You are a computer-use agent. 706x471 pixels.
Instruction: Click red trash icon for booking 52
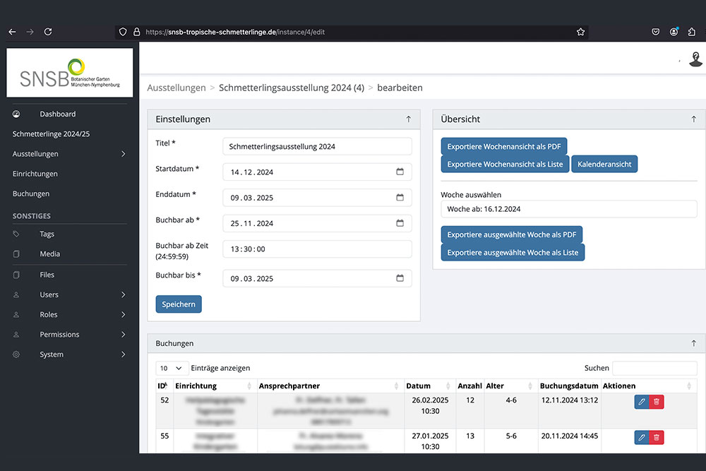(x=657, y=402)
